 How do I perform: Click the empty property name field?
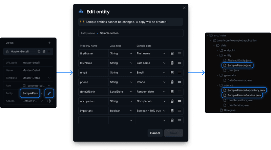[x=93, y=120]
